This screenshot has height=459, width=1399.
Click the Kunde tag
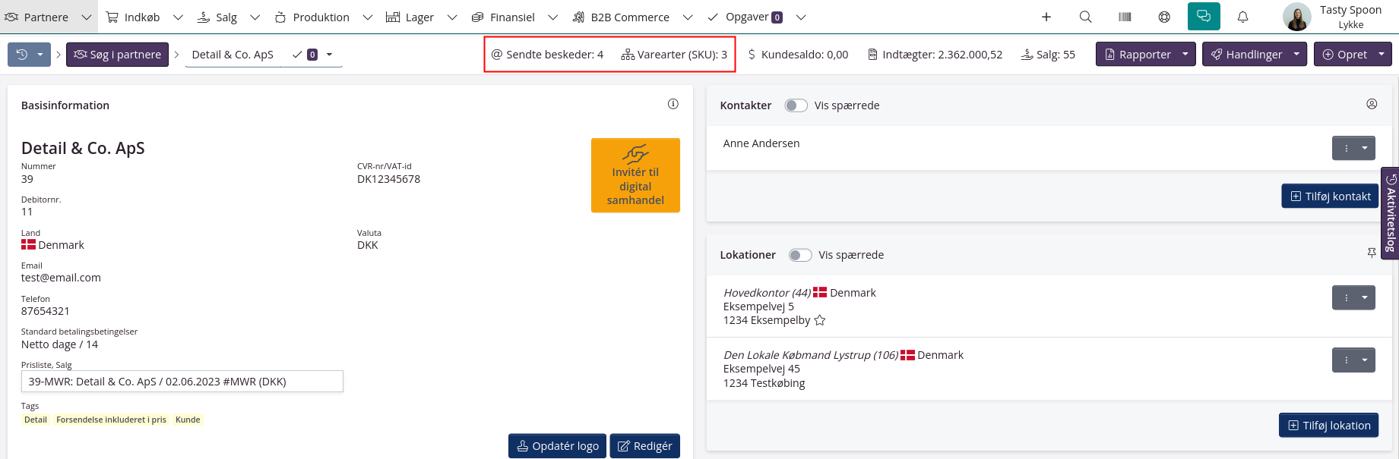(188, 420)
